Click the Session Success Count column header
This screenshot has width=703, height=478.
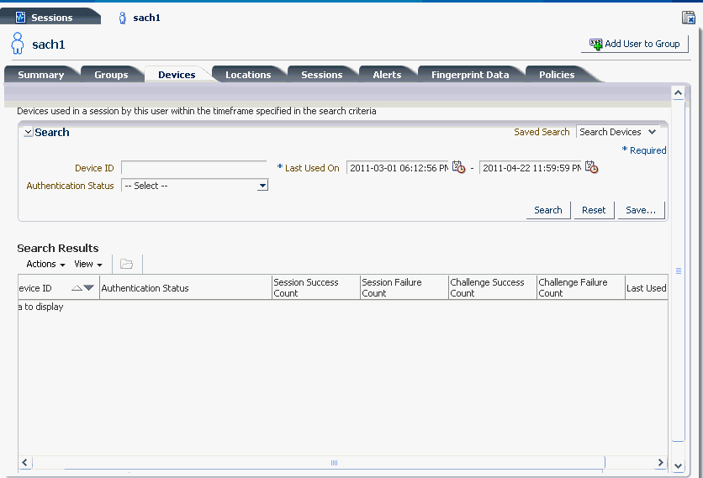tap(316, 287)
